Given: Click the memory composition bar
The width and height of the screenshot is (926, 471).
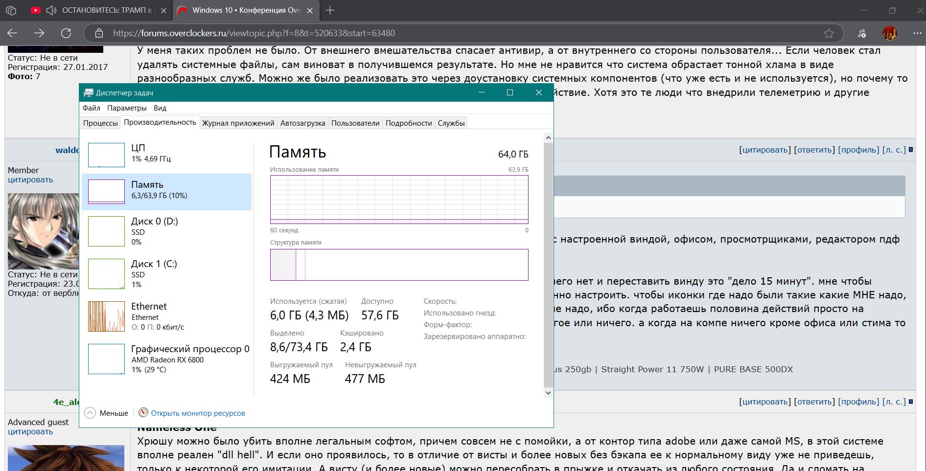Looking at the screenshot, I should (x=399, y=265).
